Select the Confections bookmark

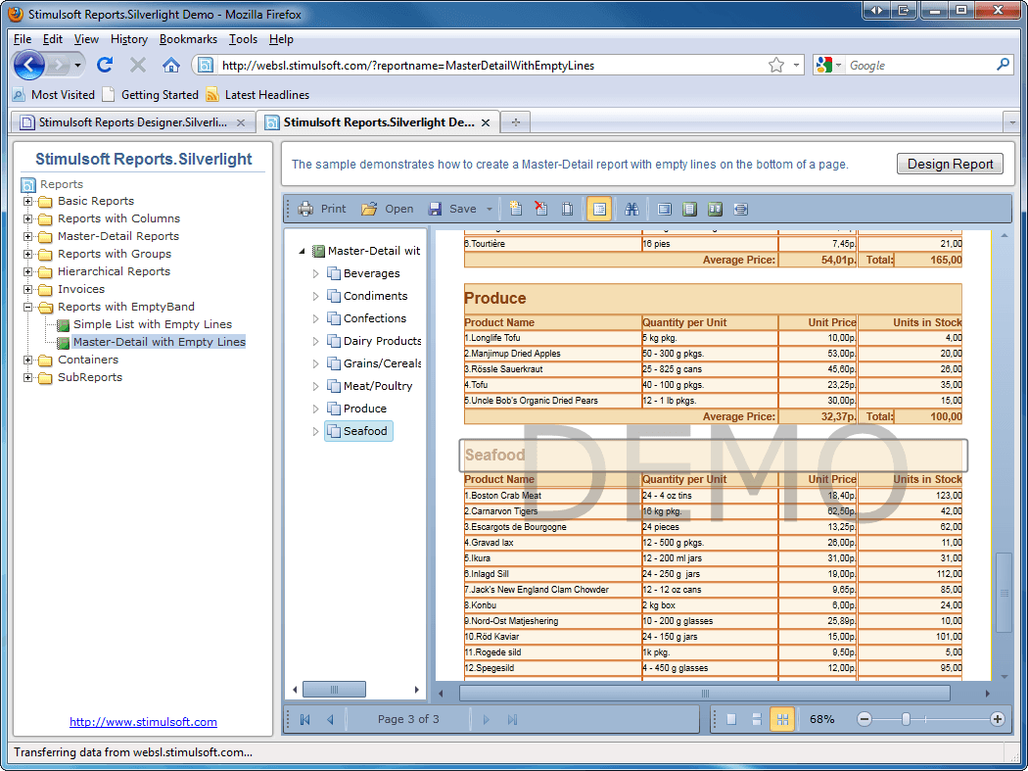pyautogui.click(x=374, y=318)
